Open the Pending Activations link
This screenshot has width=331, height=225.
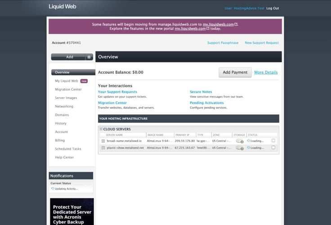point(207,103)
